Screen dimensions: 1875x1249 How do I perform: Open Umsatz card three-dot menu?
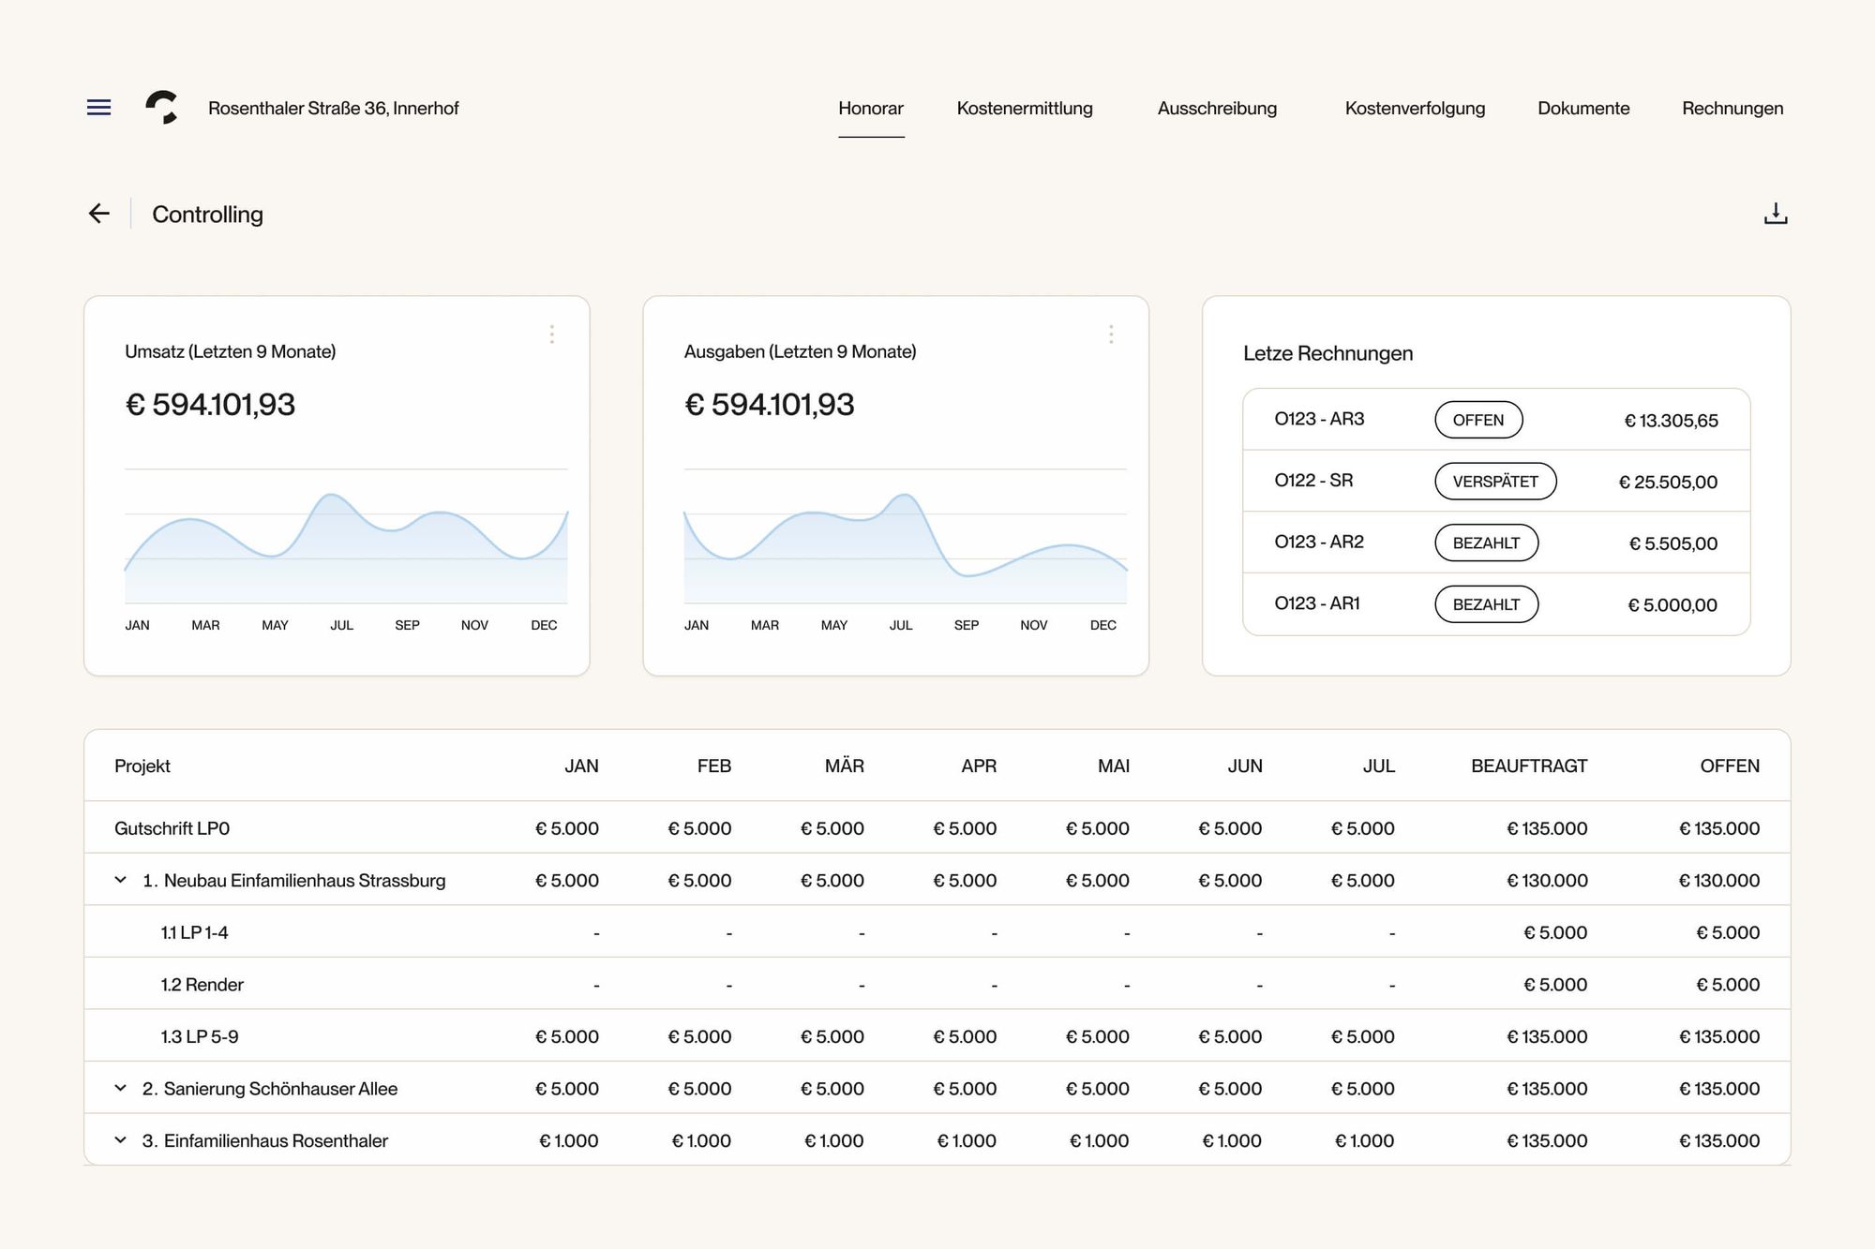552,335
